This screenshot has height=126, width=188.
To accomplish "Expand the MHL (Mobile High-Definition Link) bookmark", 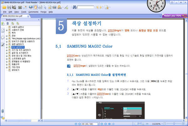I will [7, 39].
